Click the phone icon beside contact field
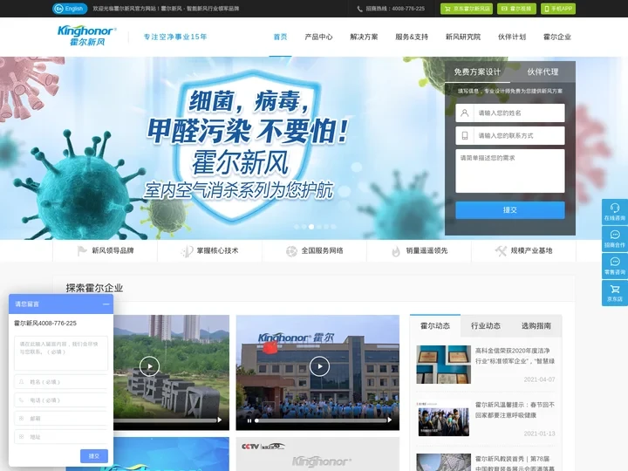The height and width of the screenshot is (471, 628). (x=465, y=135)
